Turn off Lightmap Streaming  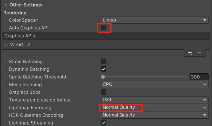[104, 123]
